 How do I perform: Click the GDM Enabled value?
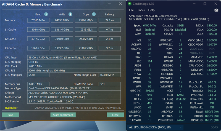[150, 34]
